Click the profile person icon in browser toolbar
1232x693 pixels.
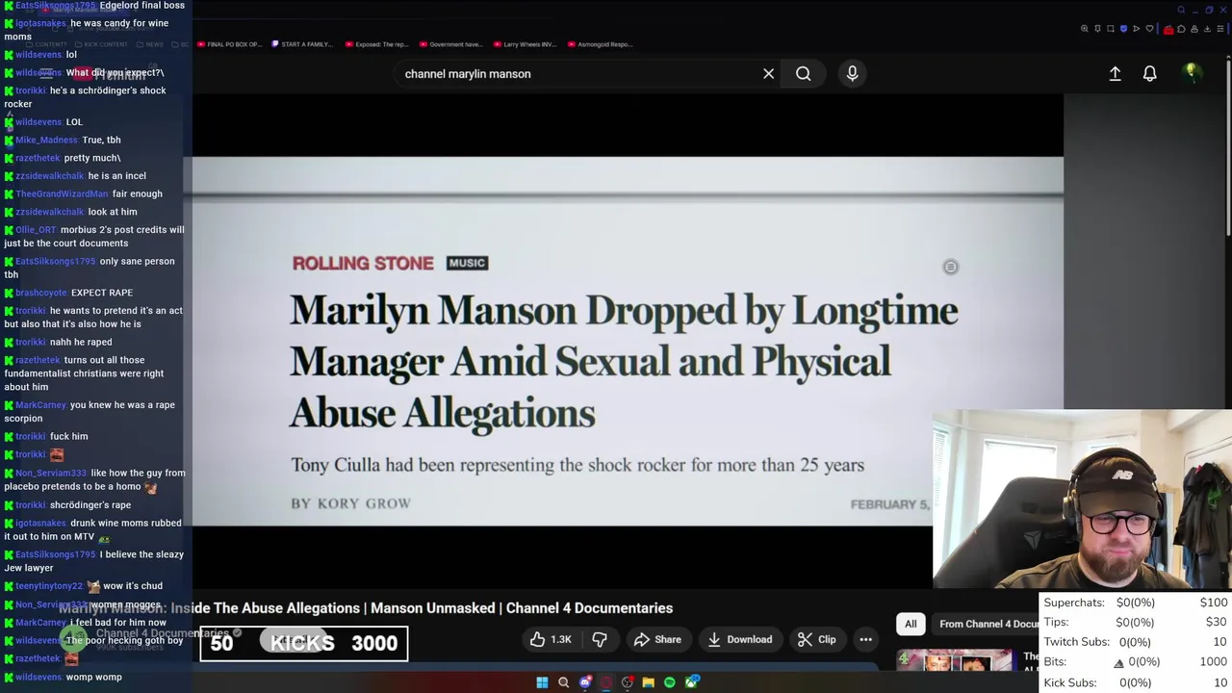coord(1194,29)
